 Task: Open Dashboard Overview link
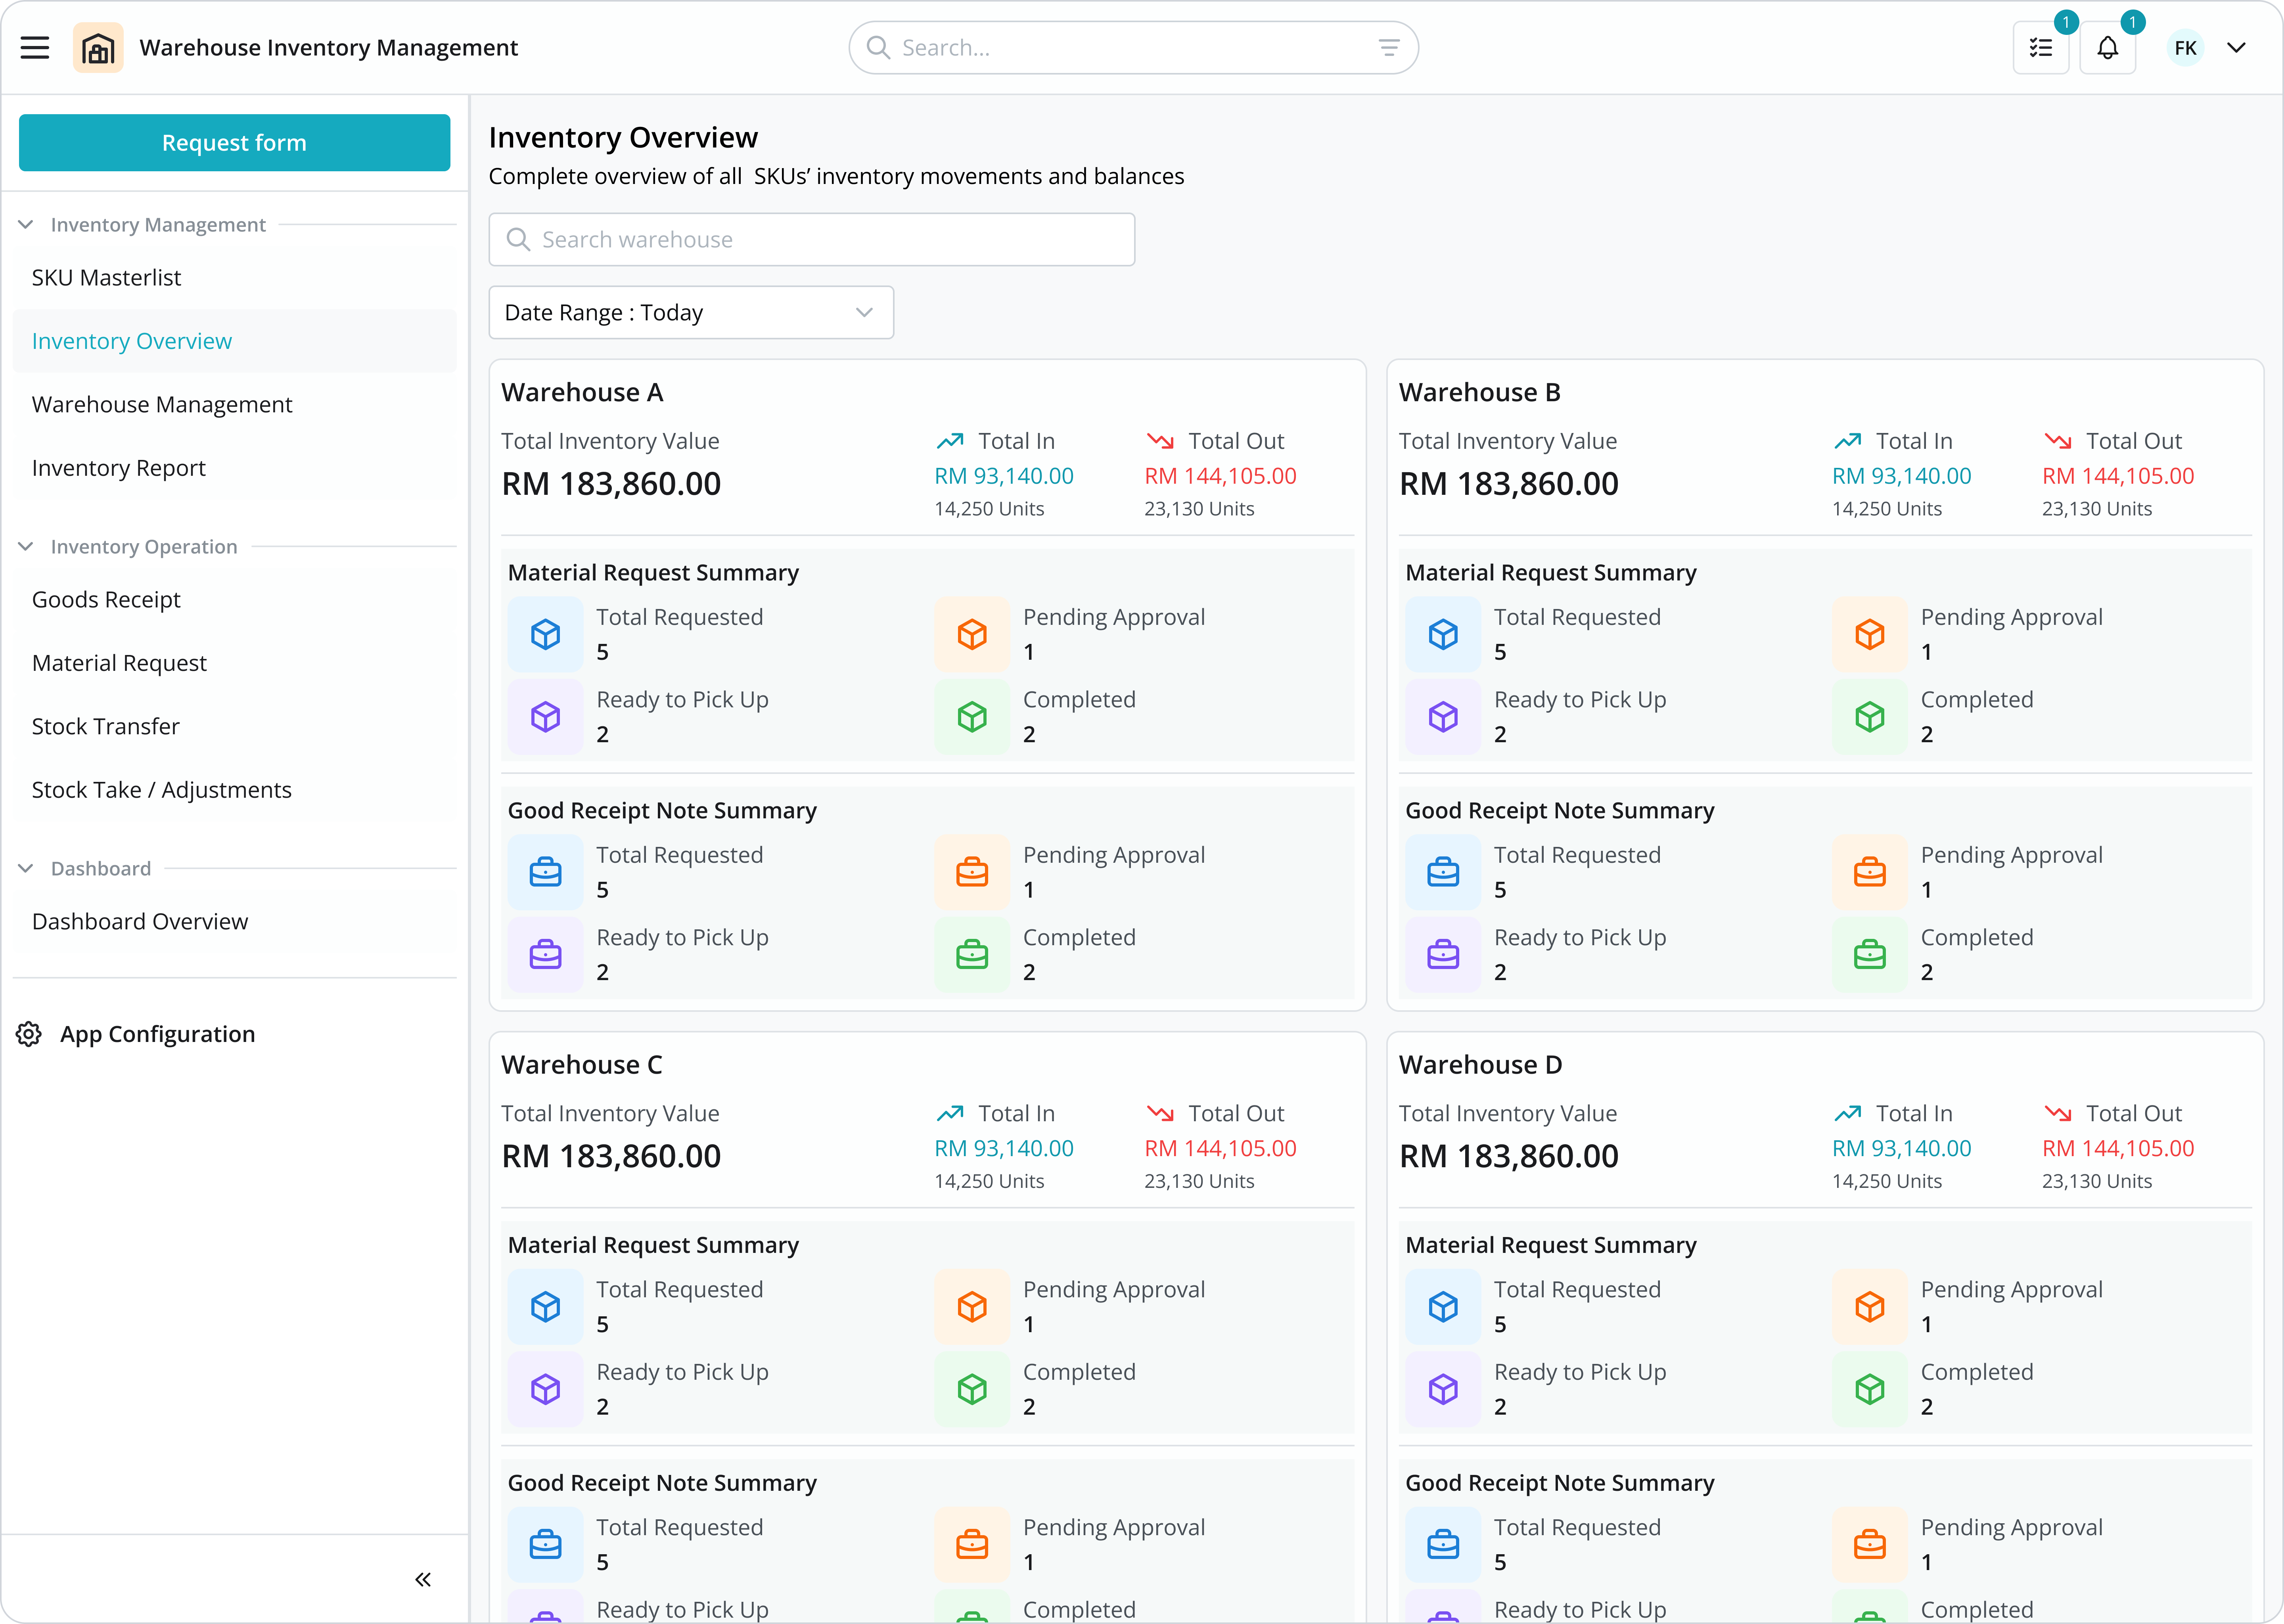point(140,922)
